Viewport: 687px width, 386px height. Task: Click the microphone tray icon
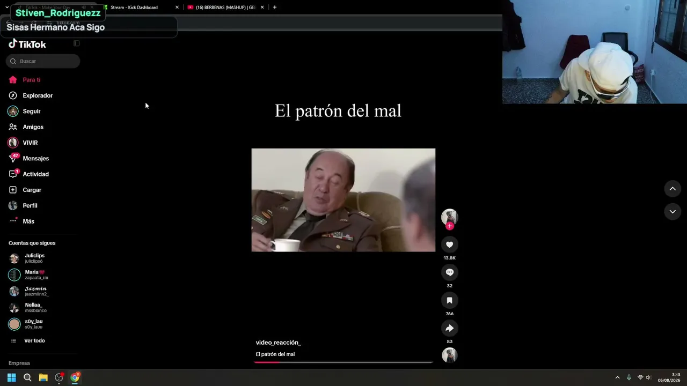click(629, 377)
